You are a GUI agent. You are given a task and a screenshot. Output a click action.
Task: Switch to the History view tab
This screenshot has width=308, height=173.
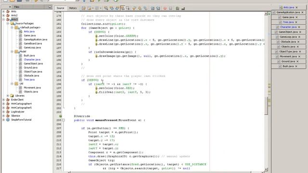click(73, 8)
